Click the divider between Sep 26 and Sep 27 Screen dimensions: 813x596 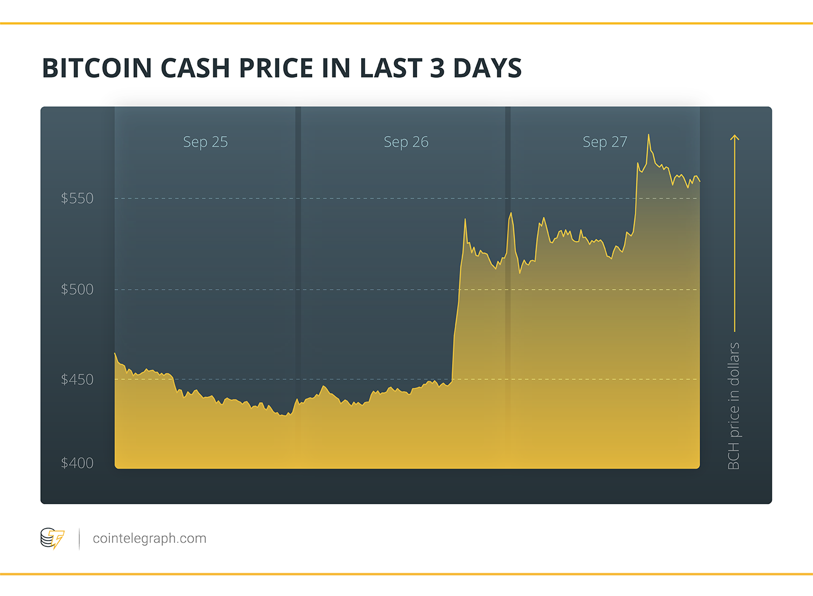pos(507,287)
